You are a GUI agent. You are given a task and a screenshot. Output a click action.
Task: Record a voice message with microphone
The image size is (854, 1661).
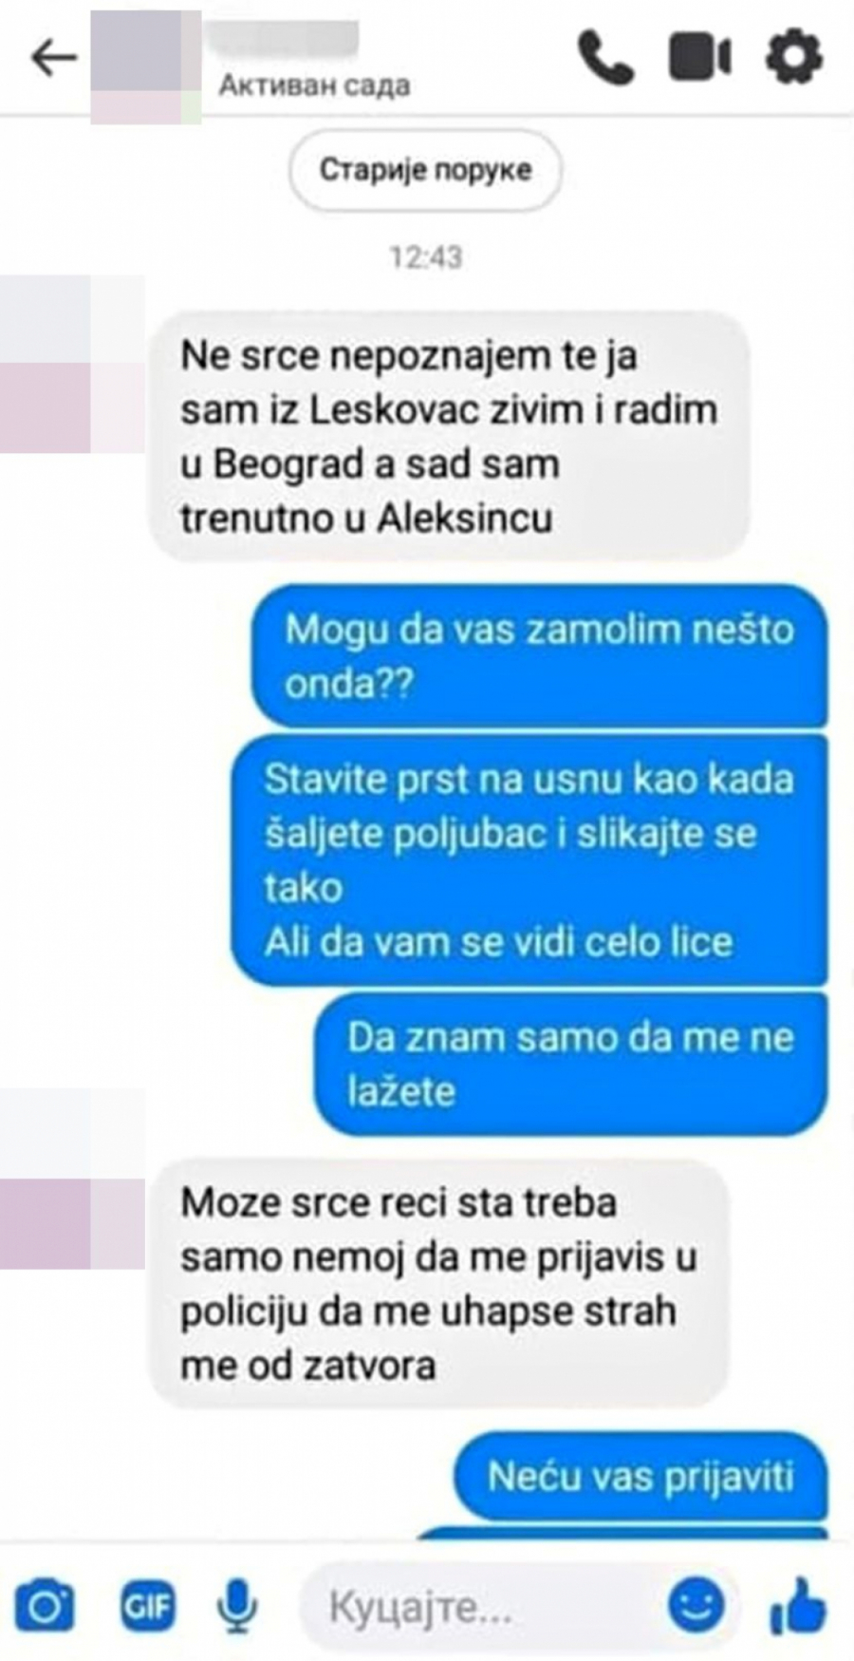pos(236,1606)
